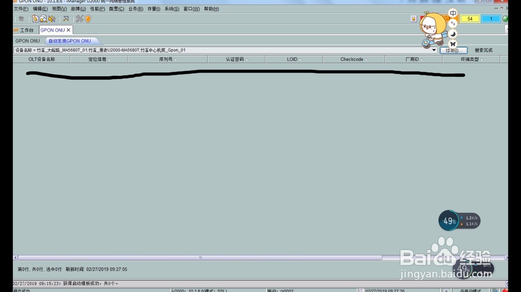
Task: Click the alarm bell icon beside counters
Action: (414, 19)
